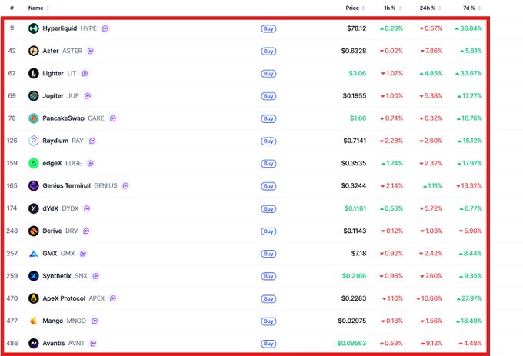The height and width of the screenshot is (356, 523).
Task: Click the Genius Terminal coin logo
Action: pyautogui.click(x=33, y=185)
